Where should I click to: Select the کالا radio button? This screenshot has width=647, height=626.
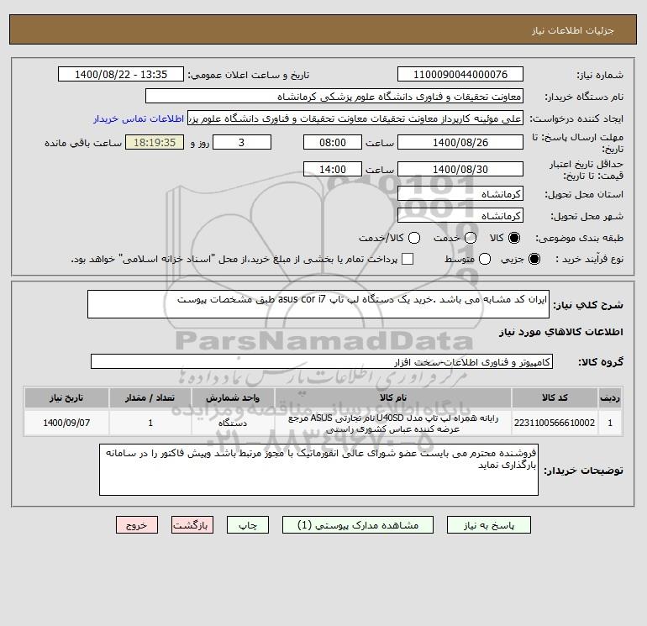[x=514, y=238]
